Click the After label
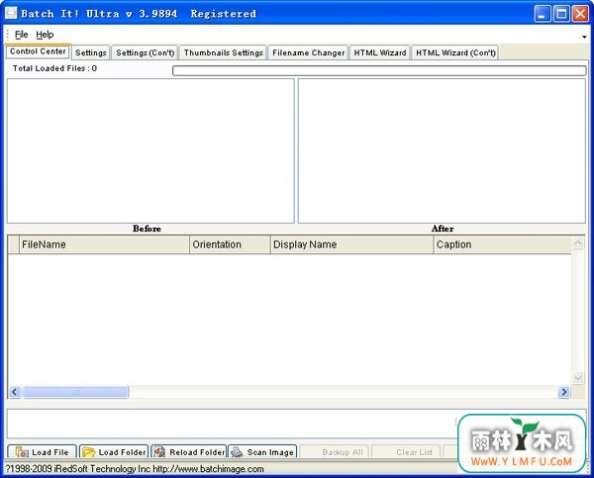Viewport: 594px width, 478px height. pyautogui.click(x=443, y=229)
